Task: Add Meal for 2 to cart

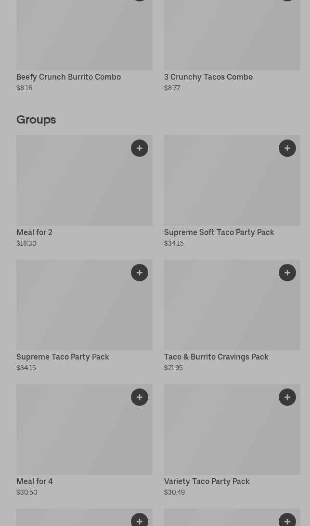Action: pos(140,148)
